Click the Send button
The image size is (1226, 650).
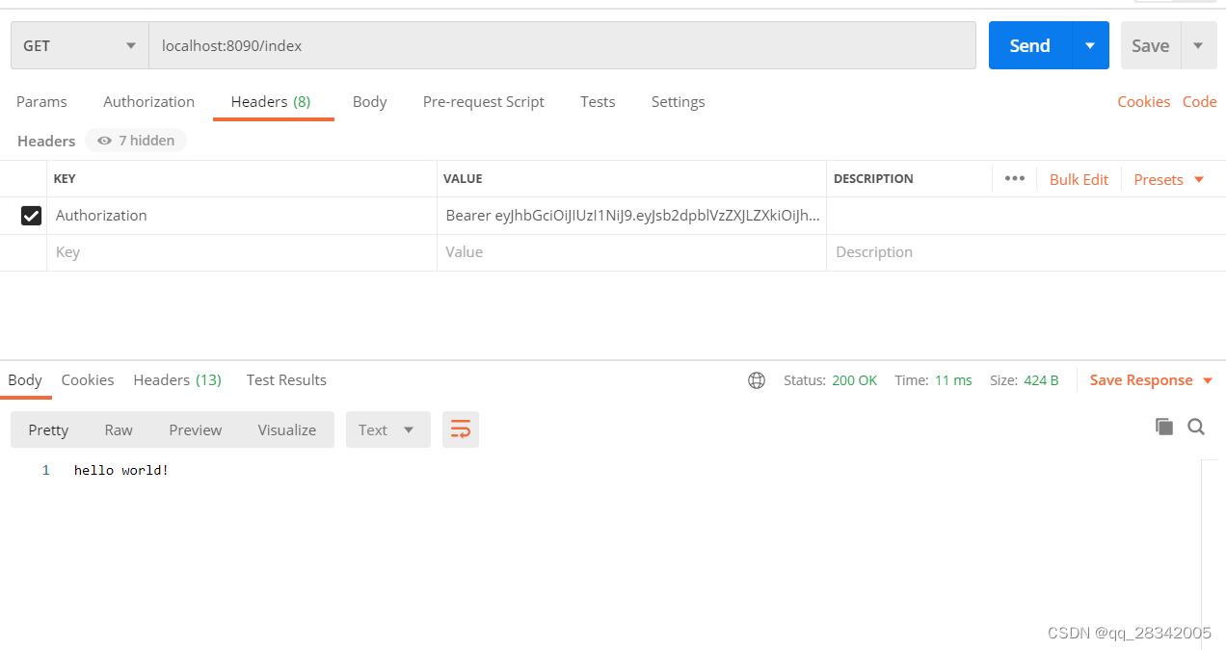1029,45
